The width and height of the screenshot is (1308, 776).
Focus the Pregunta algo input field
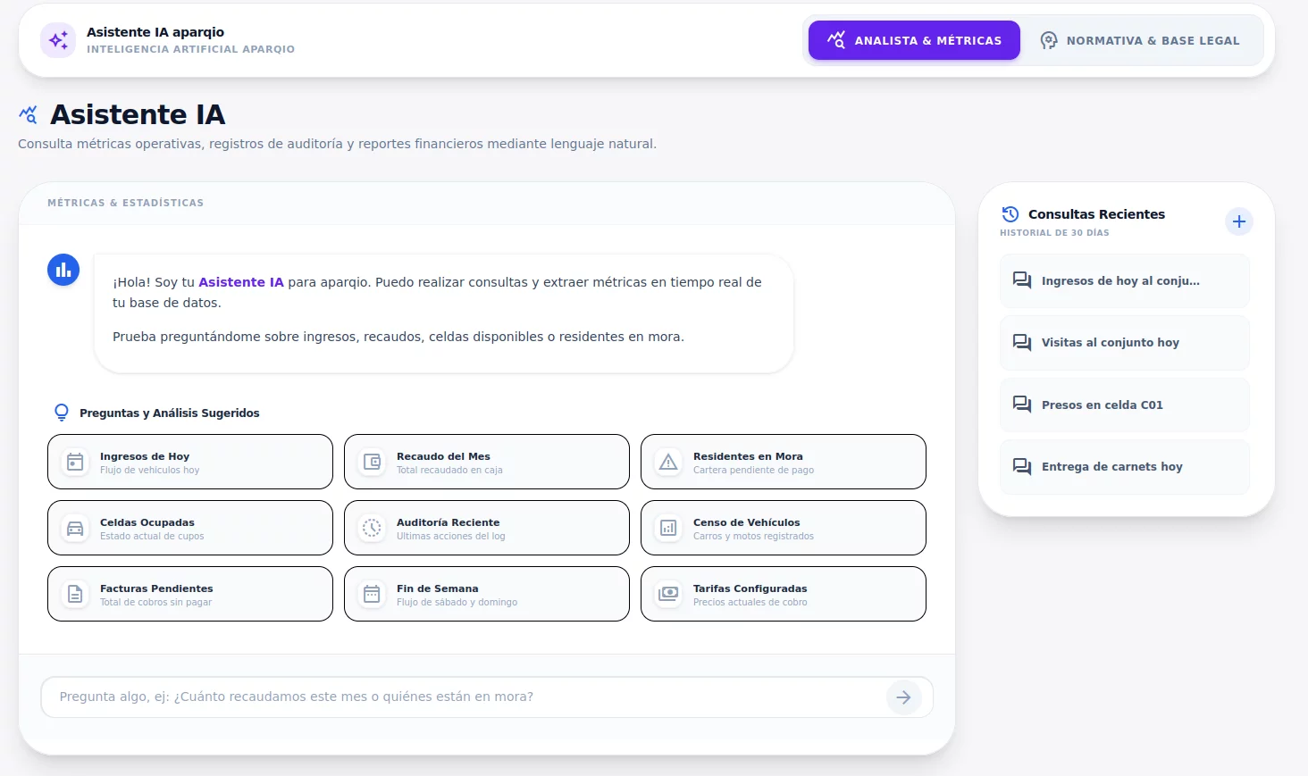465,697
